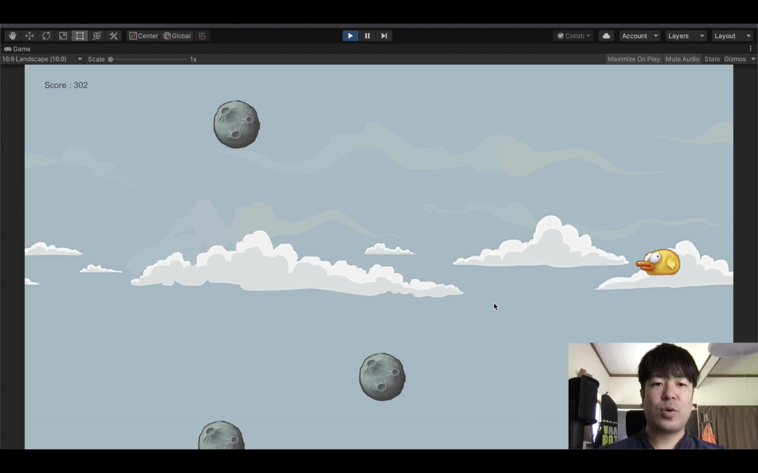Open cloud services panel
The height and width of the screenshot is (473, 758).
coord(606,36)
